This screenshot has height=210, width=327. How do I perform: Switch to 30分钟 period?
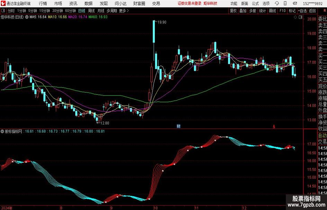click(x=57, y=11)
